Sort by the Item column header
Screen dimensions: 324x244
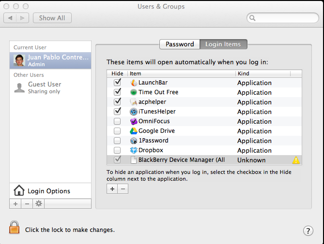click(182, 73)
